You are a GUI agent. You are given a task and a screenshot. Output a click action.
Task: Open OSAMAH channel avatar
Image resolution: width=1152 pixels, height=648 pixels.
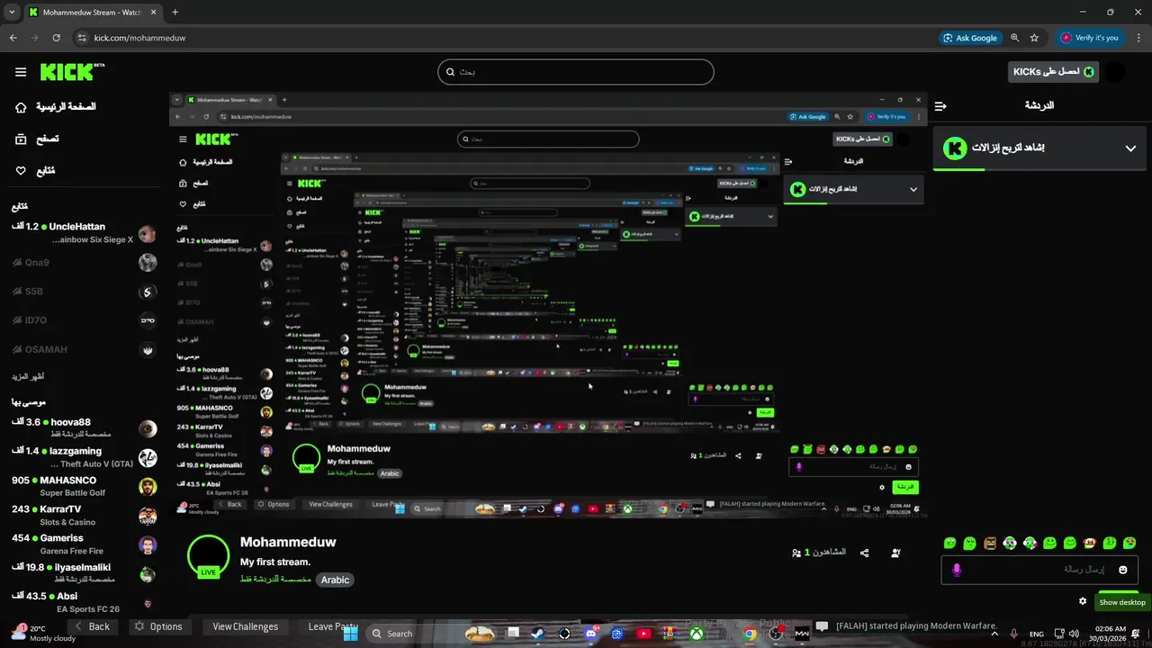[x=148, y=349]
